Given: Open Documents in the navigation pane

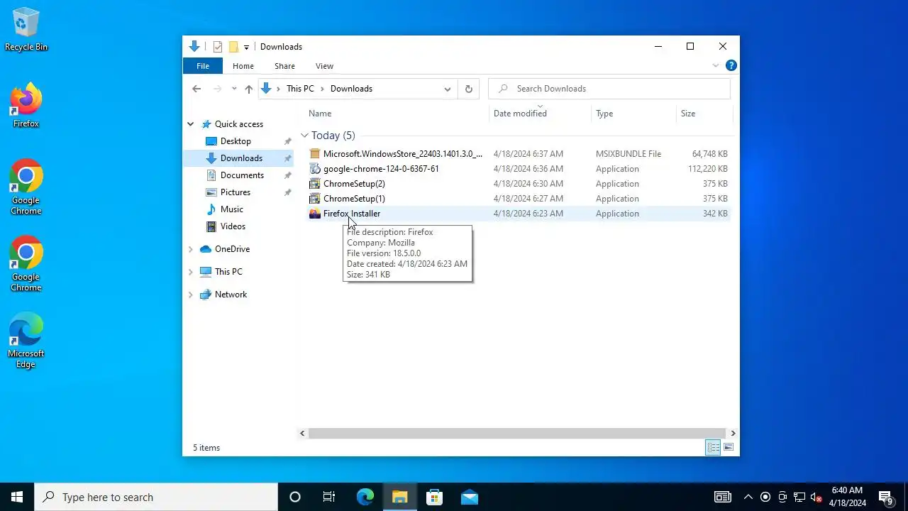Looking at the screenshot, I should pos(242,175).
